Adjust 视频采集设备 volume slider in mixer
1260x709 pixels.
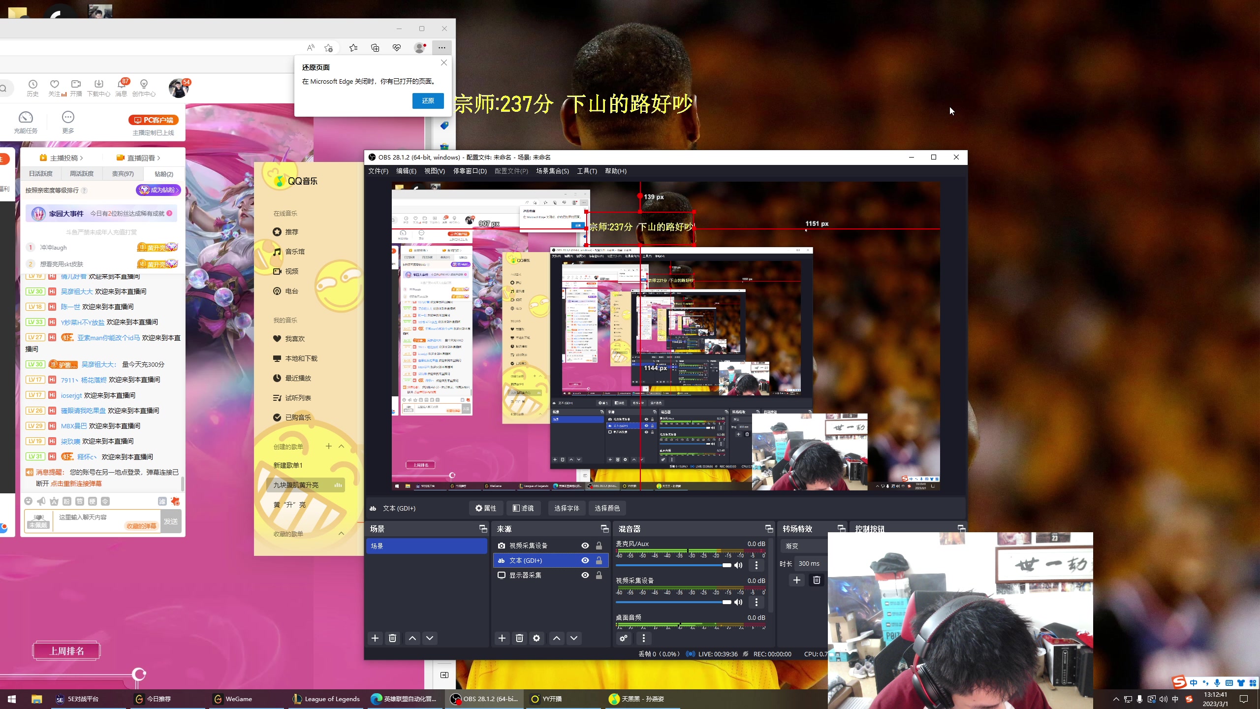click(x=673, y=602)
